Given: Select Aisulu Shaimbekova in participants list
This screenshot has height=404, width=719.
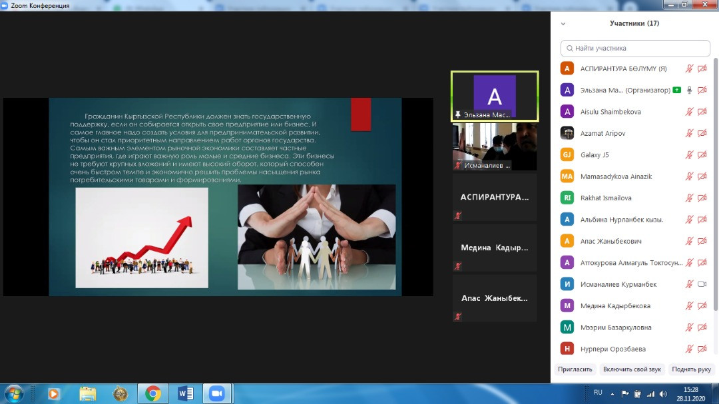Looking at the screenshot, I should click(610, 112).
